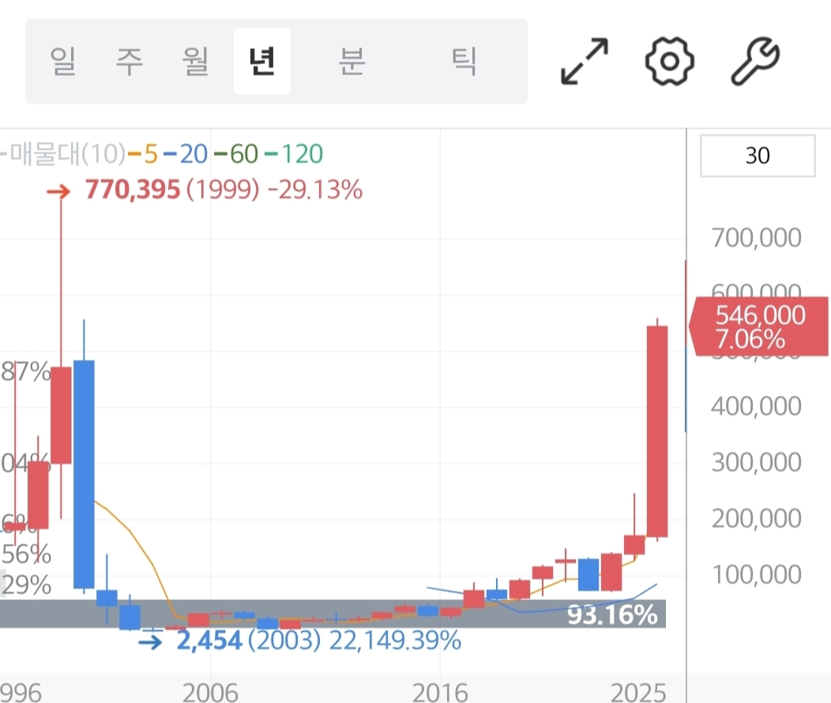Click the blue arrow at the 2,454 low
The height and width of the screenshot is (703, 831).
(x=149, y=641)
